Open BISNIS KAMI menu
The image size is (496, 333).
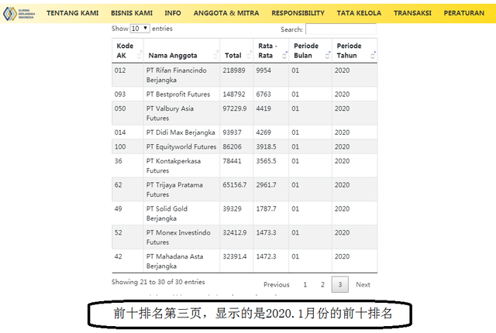coord(132,13)
